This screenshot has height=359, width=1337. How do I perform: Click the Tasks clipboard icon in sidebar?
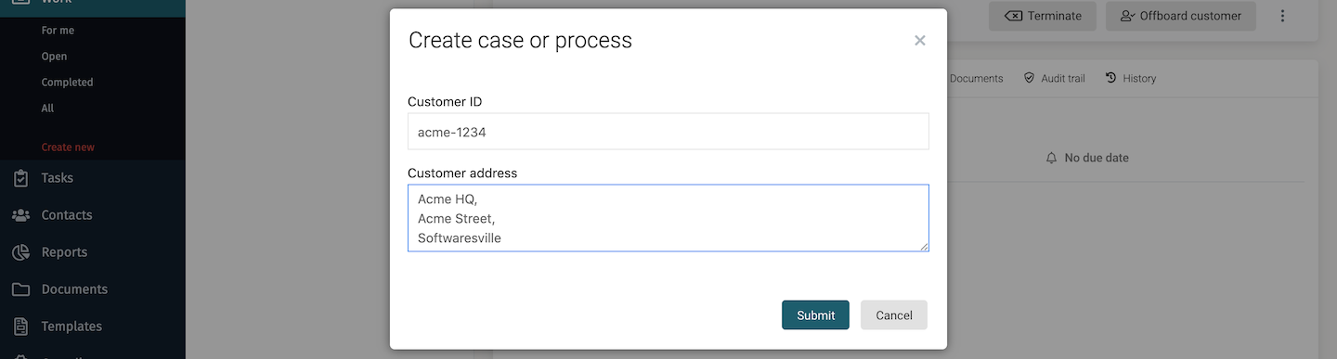click(x=20, y=178)
